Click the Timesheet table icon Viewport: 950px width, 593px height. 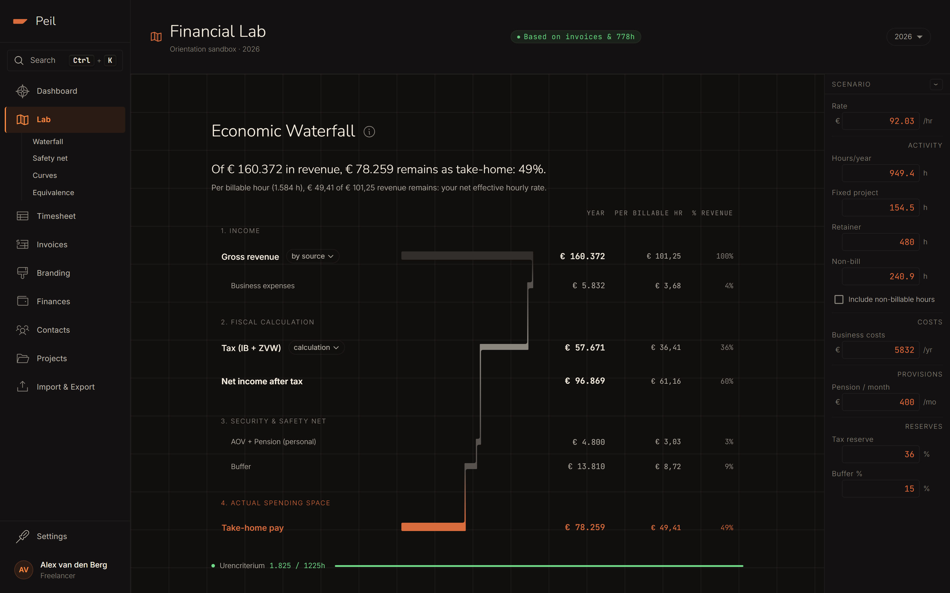tap(22, 216)
